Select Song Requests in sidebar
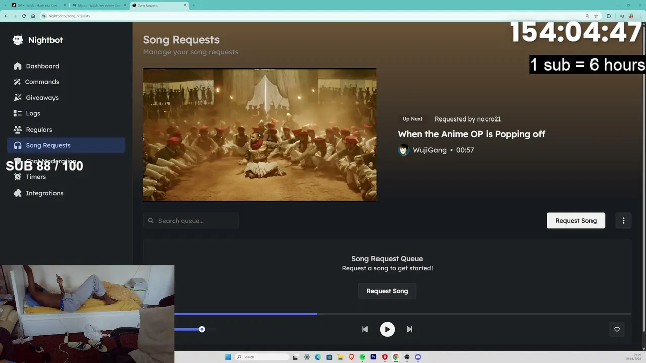The height and width of the screenshot is (363, 646). coord(66,145)
